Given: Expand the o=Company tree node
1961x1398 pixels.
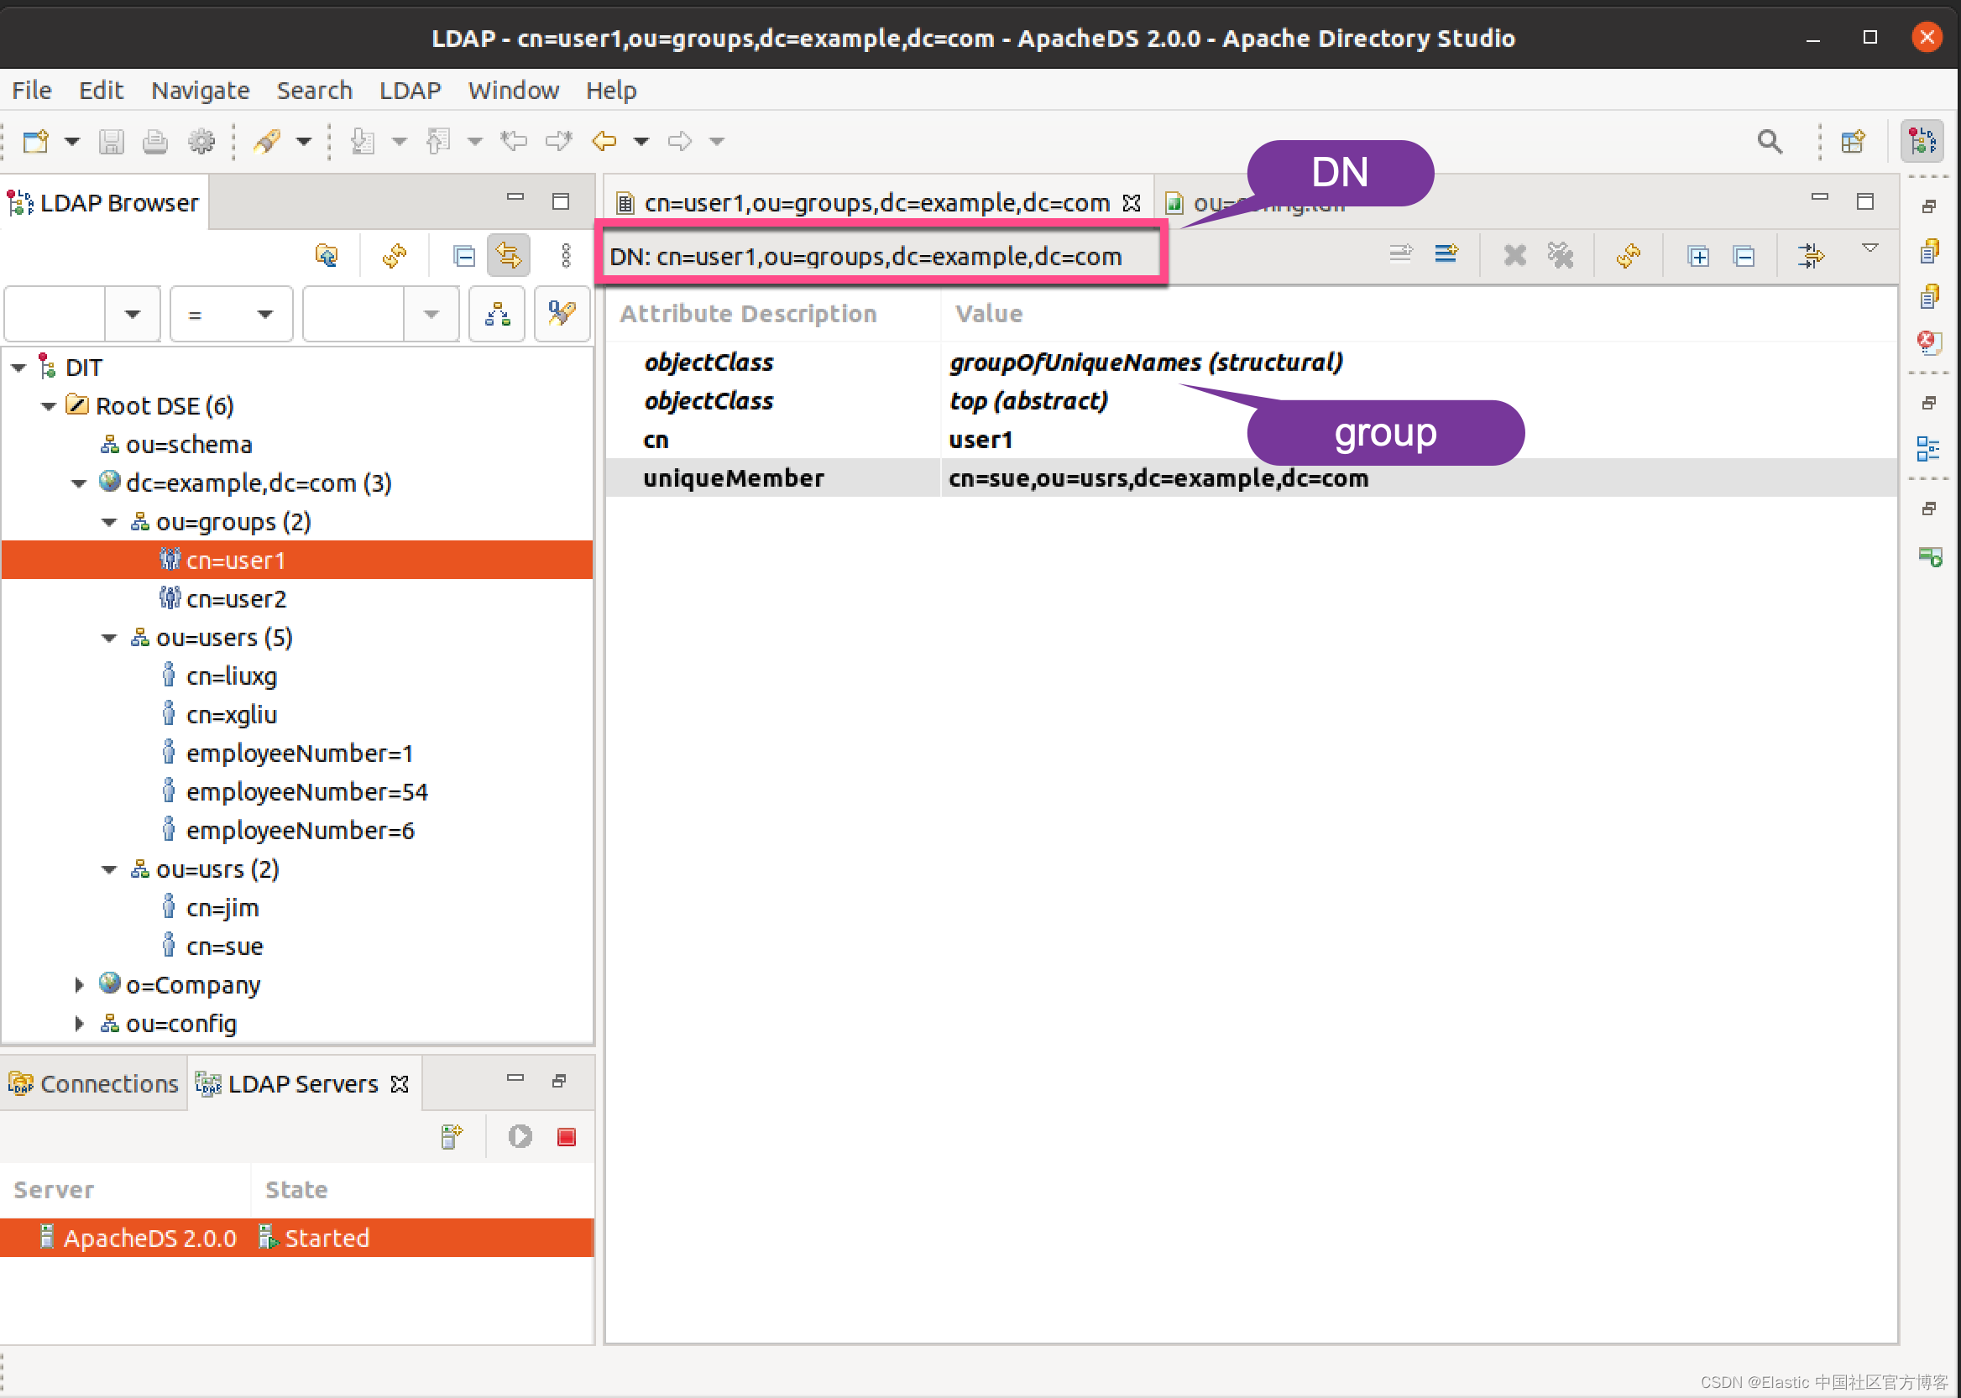Looking at the screenshot, I should [79, 985].
